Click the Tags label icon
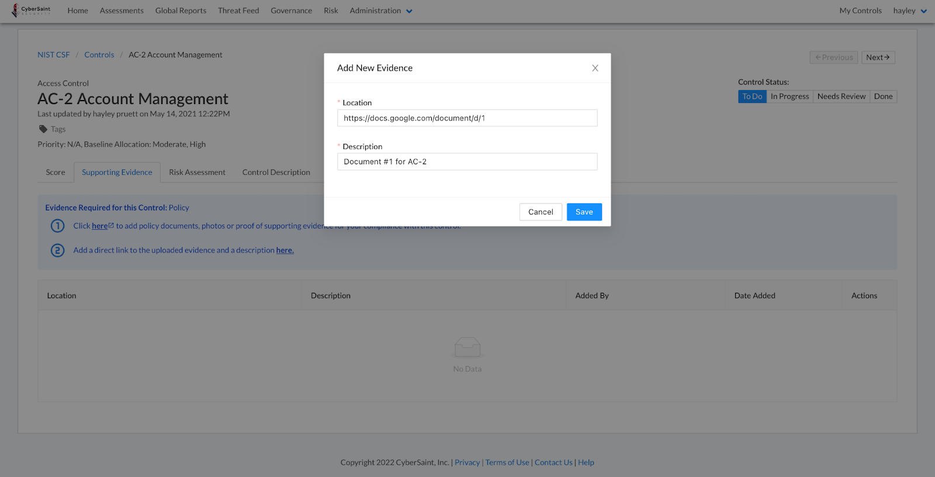This screenshot has height=477, width=935. (x=43, y=129)
